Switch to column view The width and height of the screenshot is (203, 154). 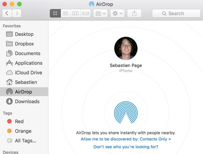click(x=75, y=13)
